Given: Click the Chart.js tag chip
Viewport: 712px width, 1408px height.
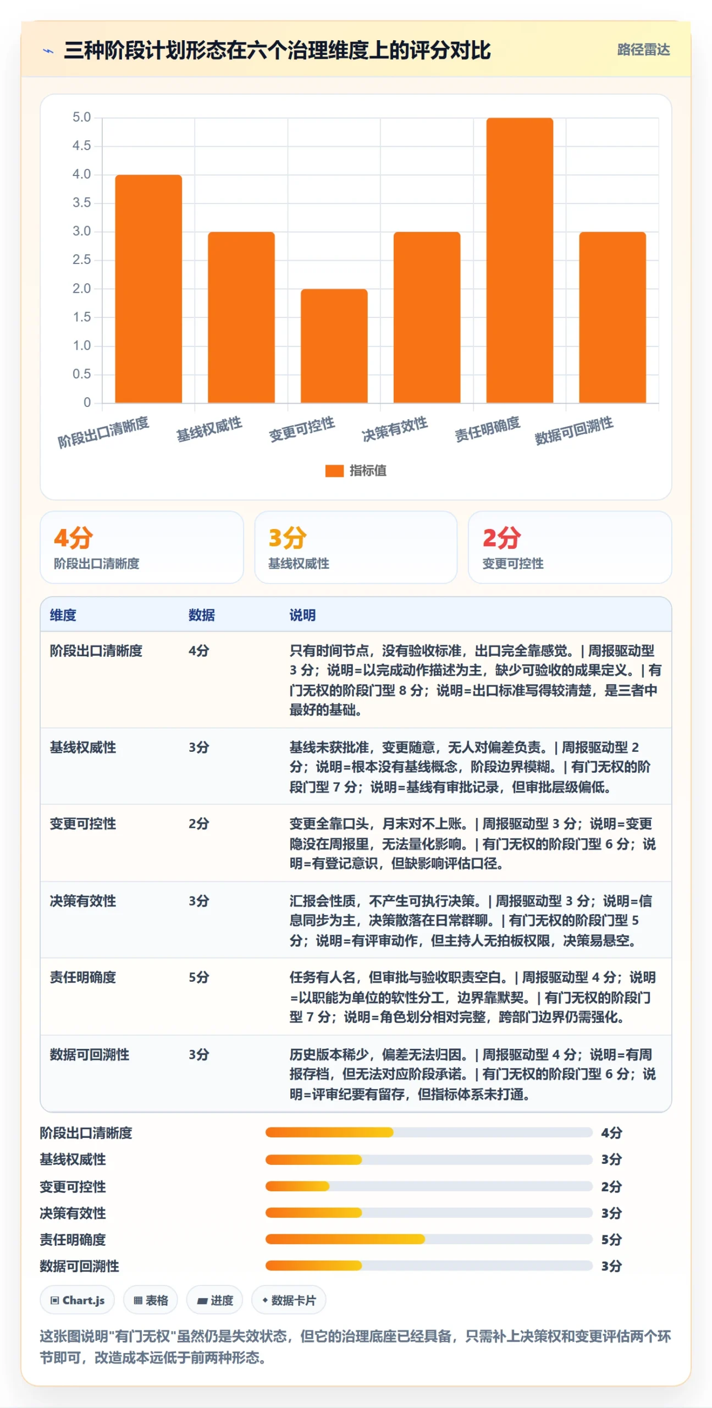Looking at the screenshot, I should [77, 1300].
